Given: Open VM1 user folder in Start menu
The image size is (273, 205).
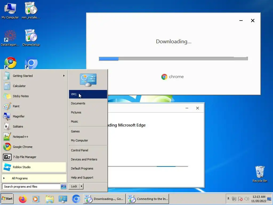Looking at the screenshot, I should 88,94.
